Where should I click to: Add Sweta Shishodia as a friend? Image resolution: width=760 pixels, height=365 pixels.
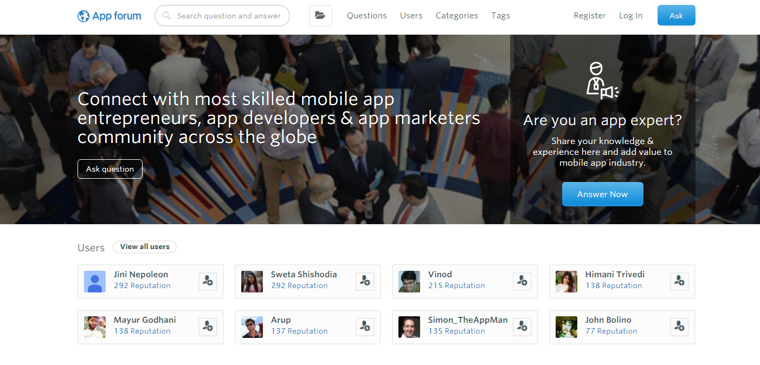[x=365, y=281]
